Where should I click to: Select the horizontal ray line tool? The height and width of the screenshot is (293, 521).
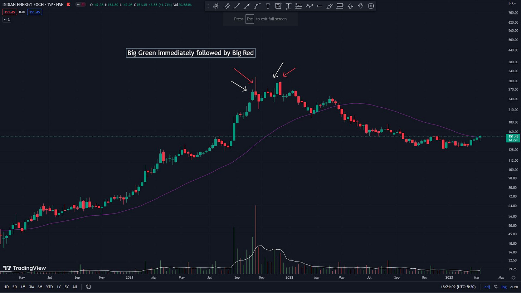tap(320, 6)
